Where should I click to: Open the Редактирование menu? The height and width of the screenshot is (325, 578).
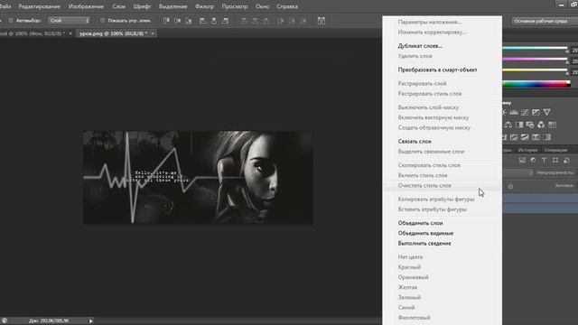[x=39, y=6]
